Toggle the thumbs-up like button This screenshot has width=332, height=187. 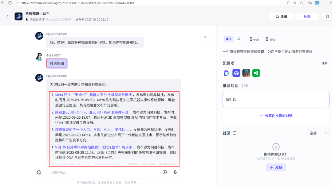pyautogui.click(x=228, y=39)
